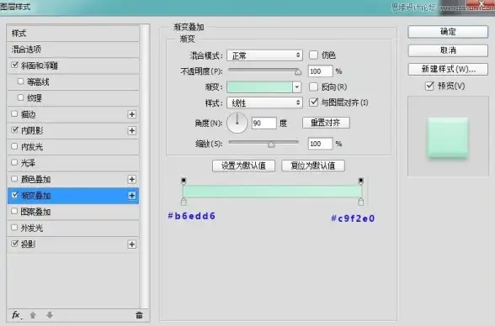Enable 等高线 contour checkbox
This screenshot has height=326, width=495.
coord(20,81)
